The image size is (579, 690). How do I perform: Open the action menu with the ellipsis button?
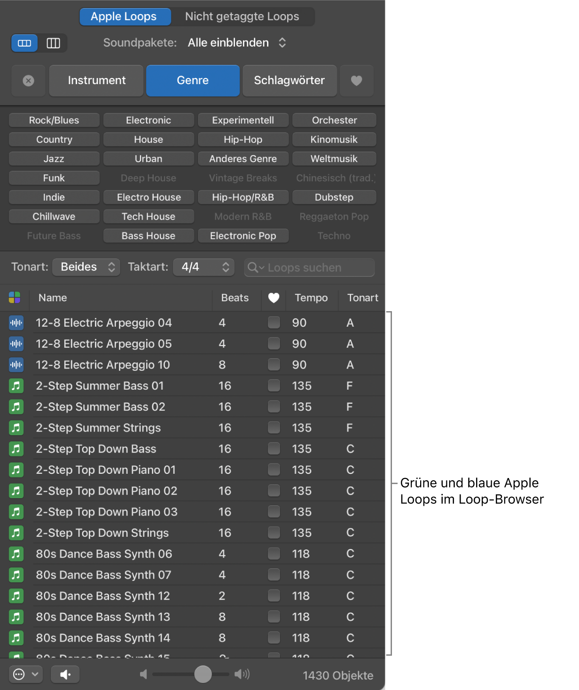click(x=26, y=674)
